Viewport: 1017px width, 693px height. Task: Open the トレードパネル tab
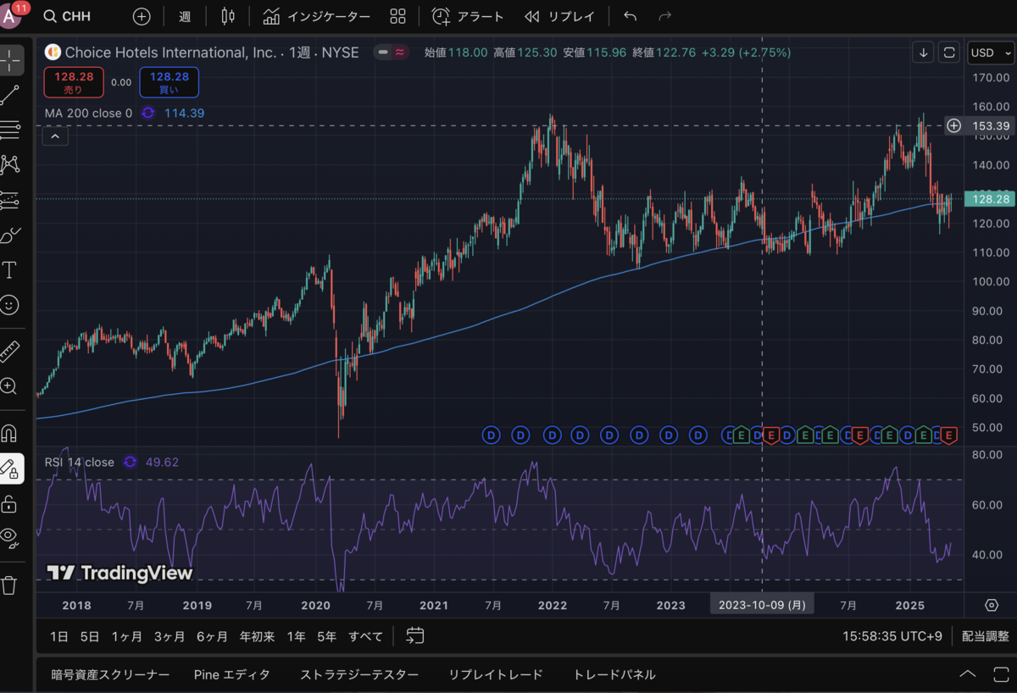tap(614, 674)
